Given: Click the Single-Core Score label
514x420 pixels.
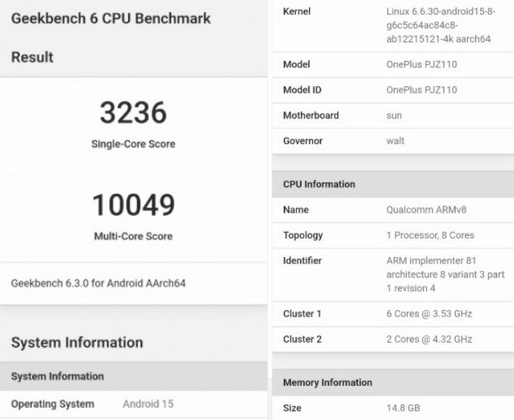Looking at the screenshot, I should pyautogui.click(x=133, y=144).
